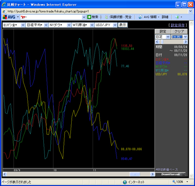
Task: Click the DreamVisor.com logo link
Action: [170, 174]
